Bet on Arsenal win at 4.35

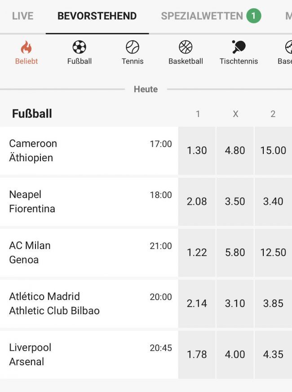(x=273, y=354)
